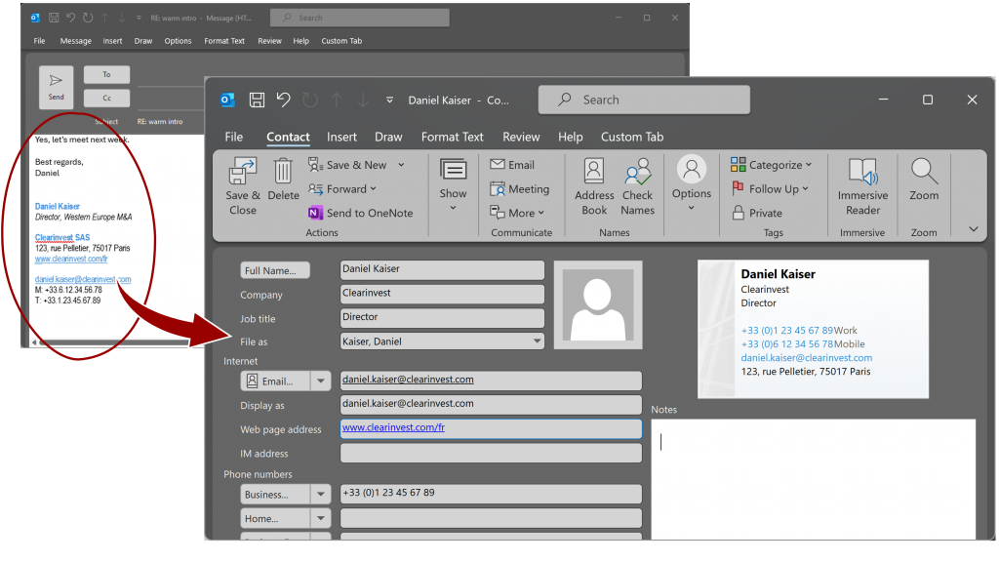Toggle the Private lock option
This screenshot has height=562, width=999.
[x=757, y=213]
